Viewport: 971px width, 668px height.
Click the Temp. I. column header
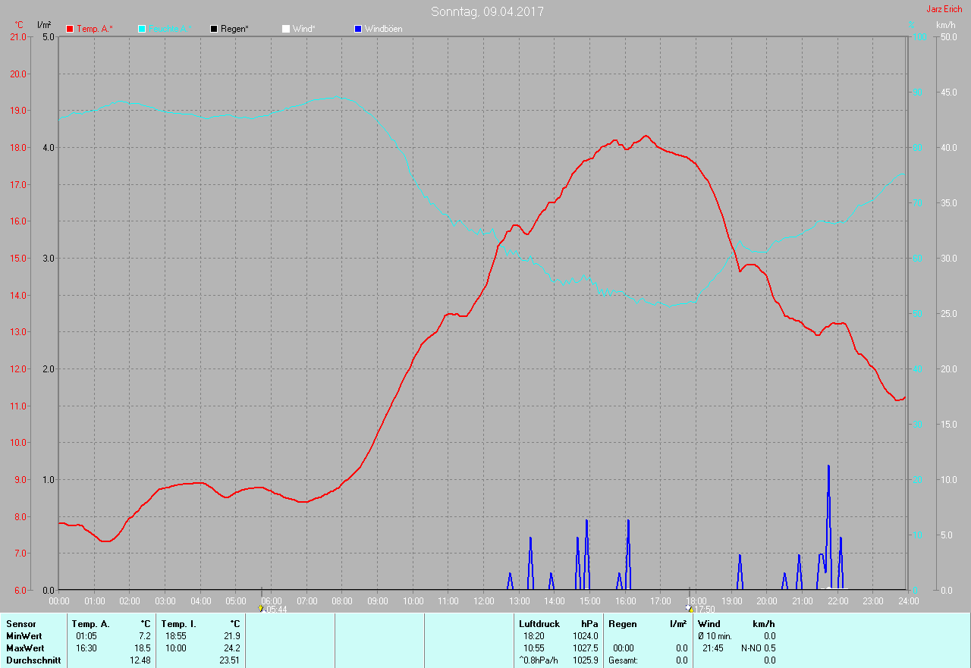pyautogui.click(x=179, y=624)
